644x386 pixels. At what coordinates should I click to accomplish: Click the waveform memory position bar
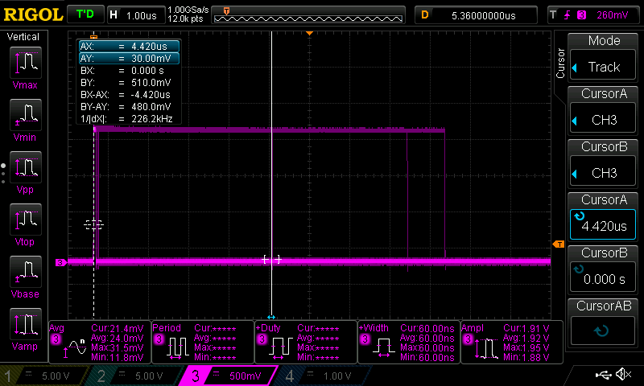[308, 14]
